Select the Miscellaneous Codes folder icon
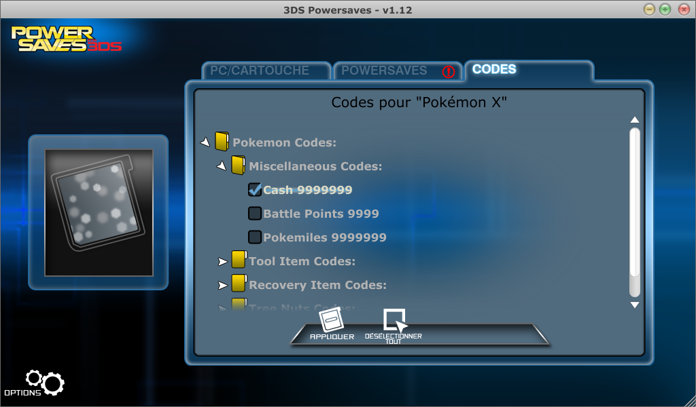This screenshot has height=407, width=696. pyautogui.click(x=239, y=166)
